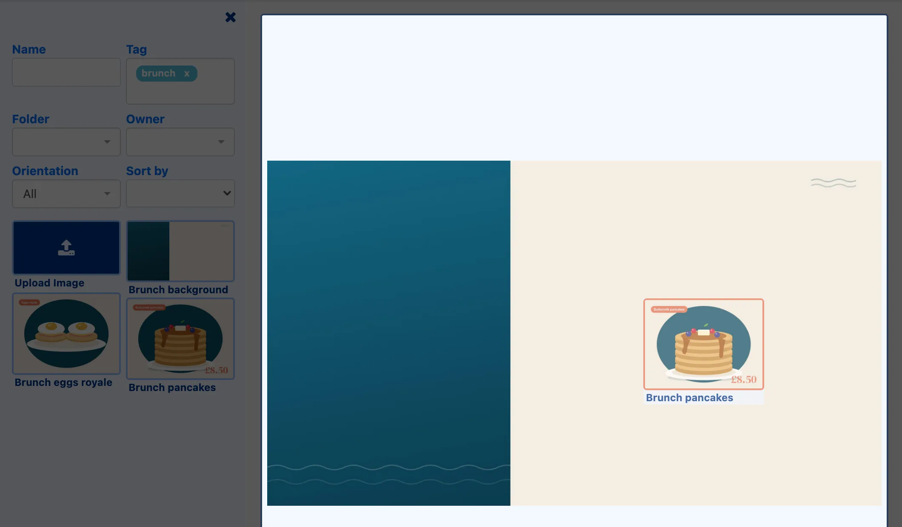
Task: Select the Brunch background thumbnail
Action: (180, 251)
